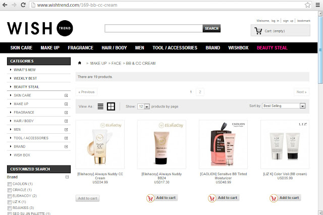Open LIZ K Color Veil product thumbnail
Screen dimensions: 323x215
(x=285, y=144)
